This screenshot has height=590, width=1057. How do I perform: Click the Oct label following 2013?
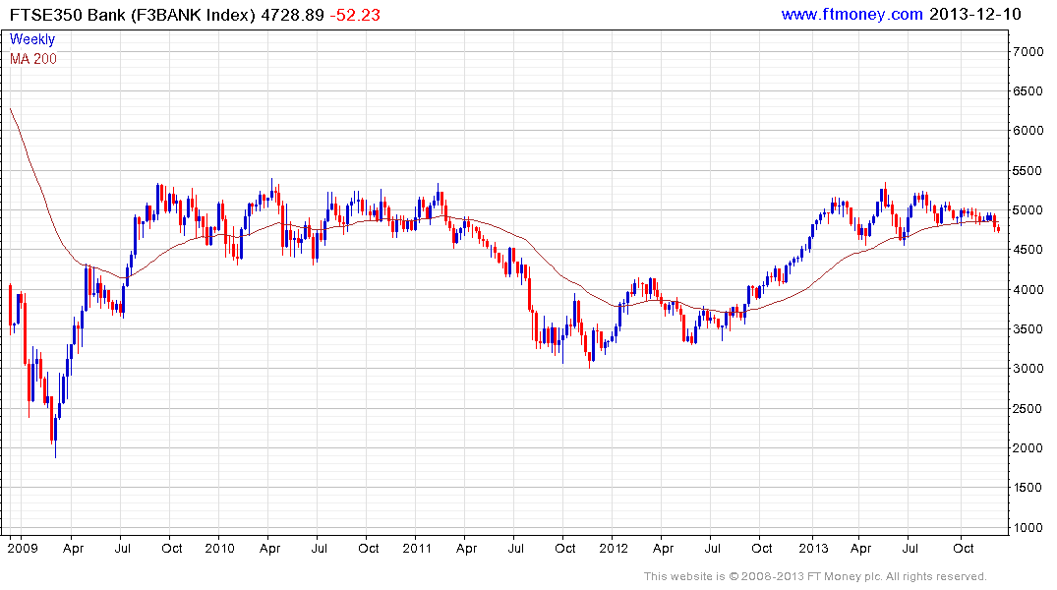pos(964,548)
